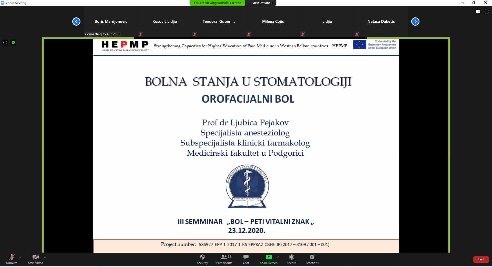Viewport: 492px width, 267px height.
Task: Show next participants with the right arrow
Action: pos(415,22)
